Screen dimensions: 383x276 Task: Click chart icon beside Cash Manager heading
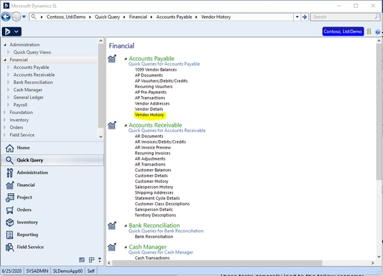112,247
